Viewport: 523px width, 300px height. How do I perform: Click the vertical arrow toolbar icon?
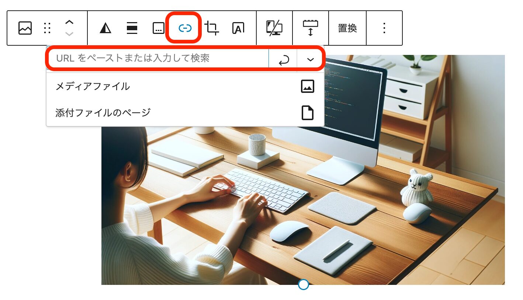[311, 28]
